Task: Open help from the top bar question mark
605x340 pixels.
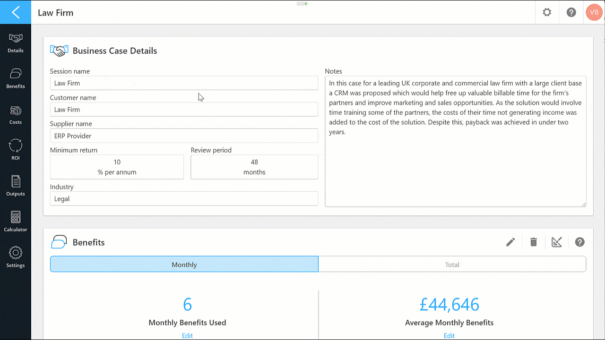Action: pyautogui.click(x=571, y=12)
